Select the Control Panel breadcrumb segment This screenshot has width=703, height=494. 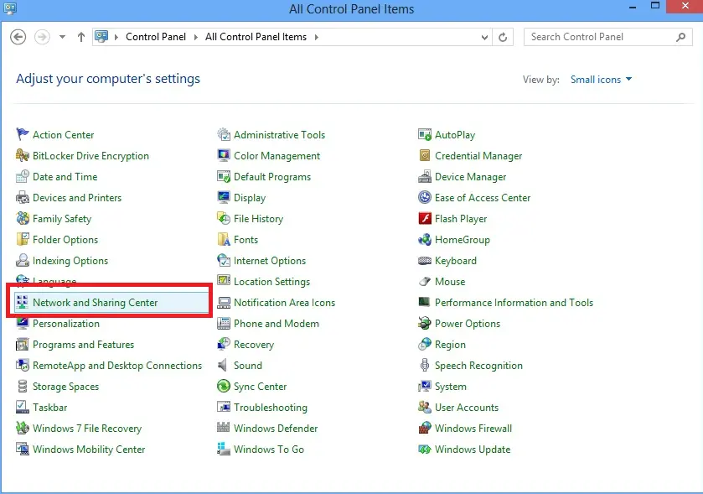coord(156,37)
